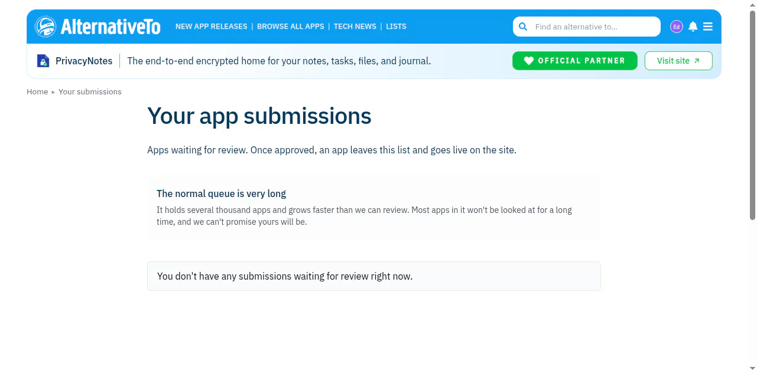Click the search magnifier icon
The height and width of the screenshot is (374, 757).
(x=523, y=27)
